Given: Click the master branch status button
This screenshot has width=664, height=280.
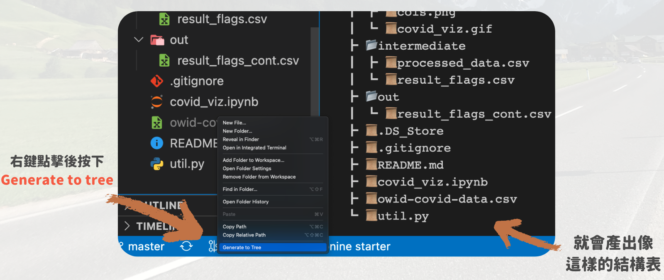Looking at the screenshot, I should click(x=146, y=246).
